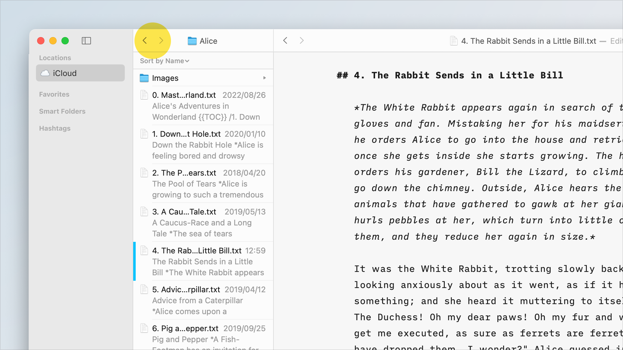Open file 1. Down...t Hole.txt

(x=203, y=145)
